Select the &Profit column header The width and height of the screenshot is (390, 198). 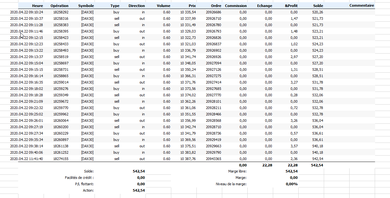[291, 6]
